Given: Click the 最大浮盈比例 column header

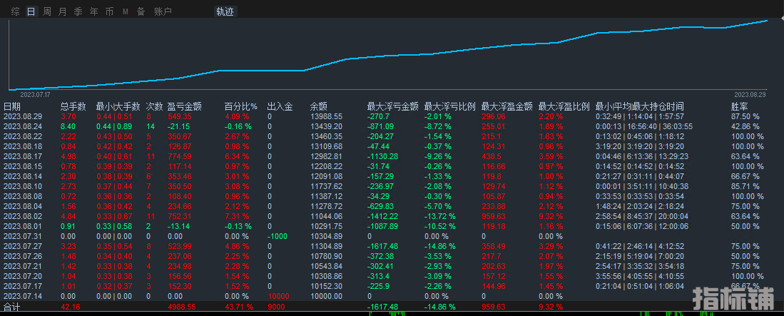Looking at the screenshot, I should (x=564, y=106).
